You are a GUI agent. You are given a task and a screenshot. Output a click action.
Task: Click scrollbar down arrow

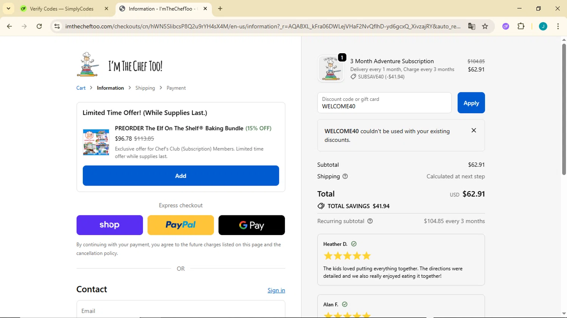pos(564,313)
